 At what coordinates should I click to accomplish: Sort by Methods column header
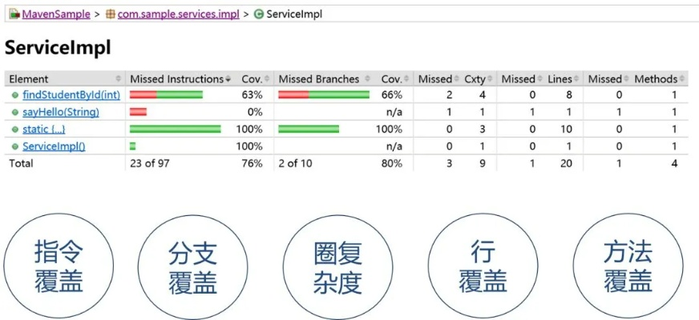[x=656, y=78]
